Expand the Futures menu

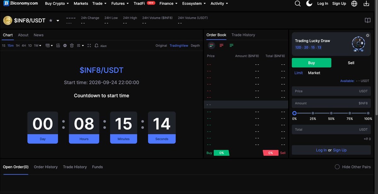(120, 3)
